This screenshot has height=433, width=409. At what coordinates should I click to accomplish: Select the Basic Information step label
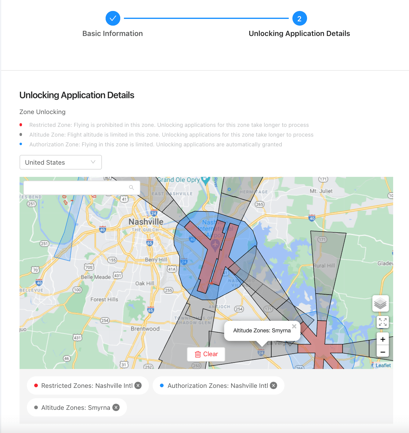pyautogui.click(x=113, y=34)
